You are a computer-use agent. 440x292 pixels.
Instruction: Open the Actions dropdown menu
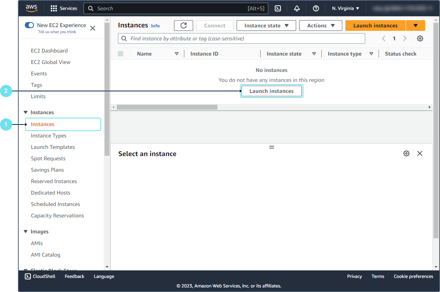(321, 26)
